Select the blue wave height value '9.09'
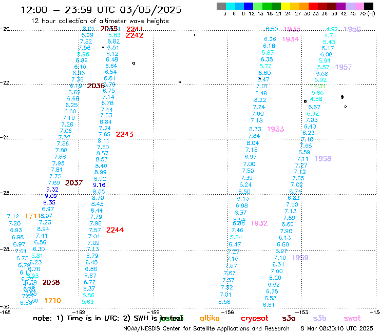The height and width of the screenshot is (333, 380). (x=51, y=196)
